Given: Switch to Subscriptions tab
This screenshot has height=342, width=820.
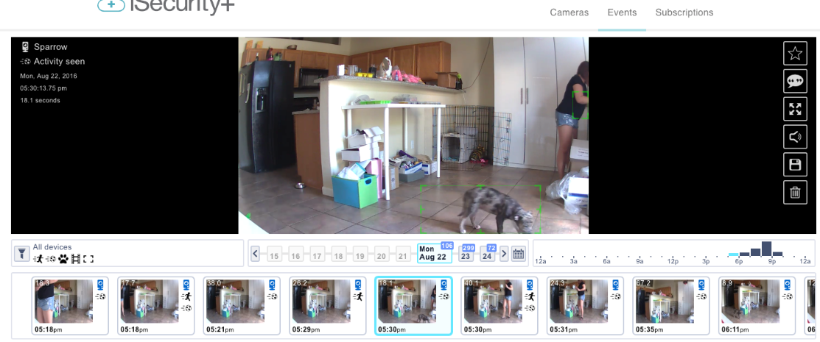Looking at the screenshot, I should tap(684, 13).
